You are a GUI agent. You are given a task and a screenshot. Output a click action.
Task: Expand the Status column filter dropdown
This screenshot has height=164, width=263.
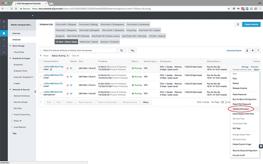coord(139,61)
